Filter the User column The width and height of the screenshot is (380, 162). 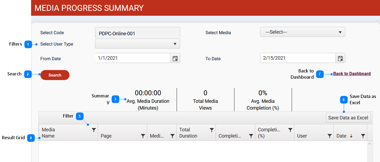click(x=330, y=136)
